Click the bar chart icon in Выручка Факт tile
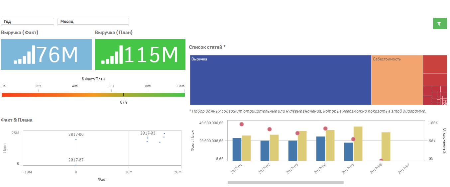 [24, 55]
